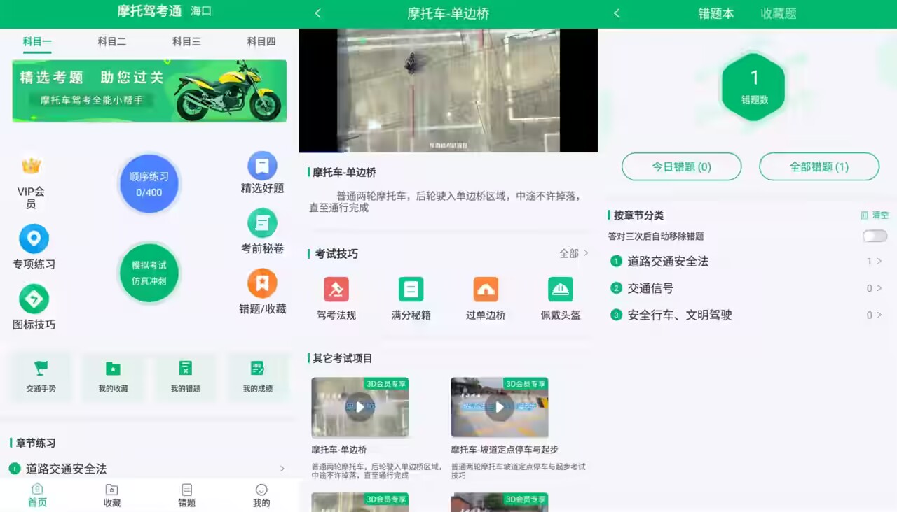Go to 我的 in bottom navigation
Viewport: 897px width, 512px height.
(x=261, y=495)
